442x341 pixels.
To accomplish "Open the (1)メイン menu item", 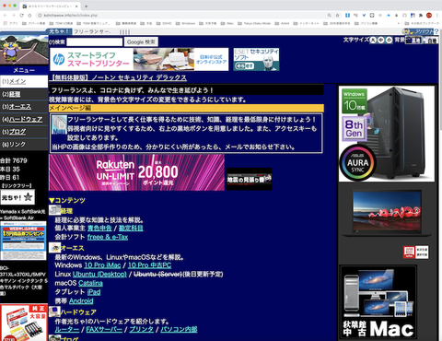I will (x=24, y=81).
